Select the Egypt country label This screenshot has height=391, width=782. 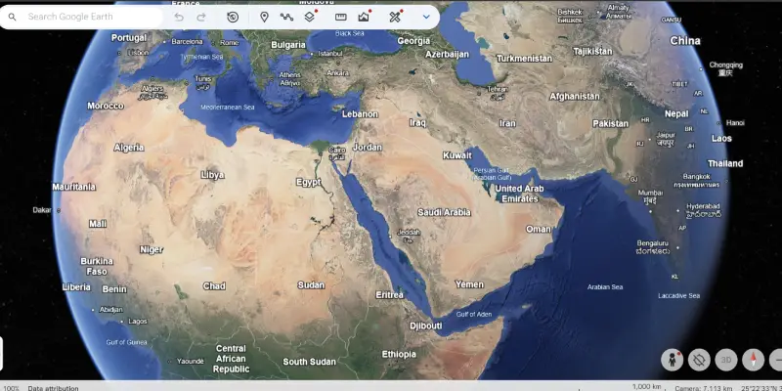[x=308, y=183]
